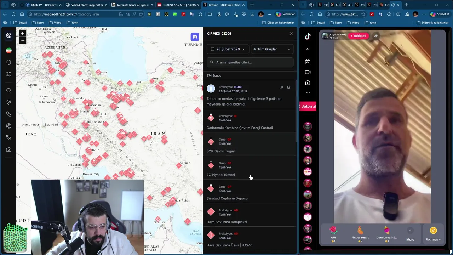Open the external link icon on I&USF entry
Viewport: 453px width, 255px height.
tap(289, 87)
